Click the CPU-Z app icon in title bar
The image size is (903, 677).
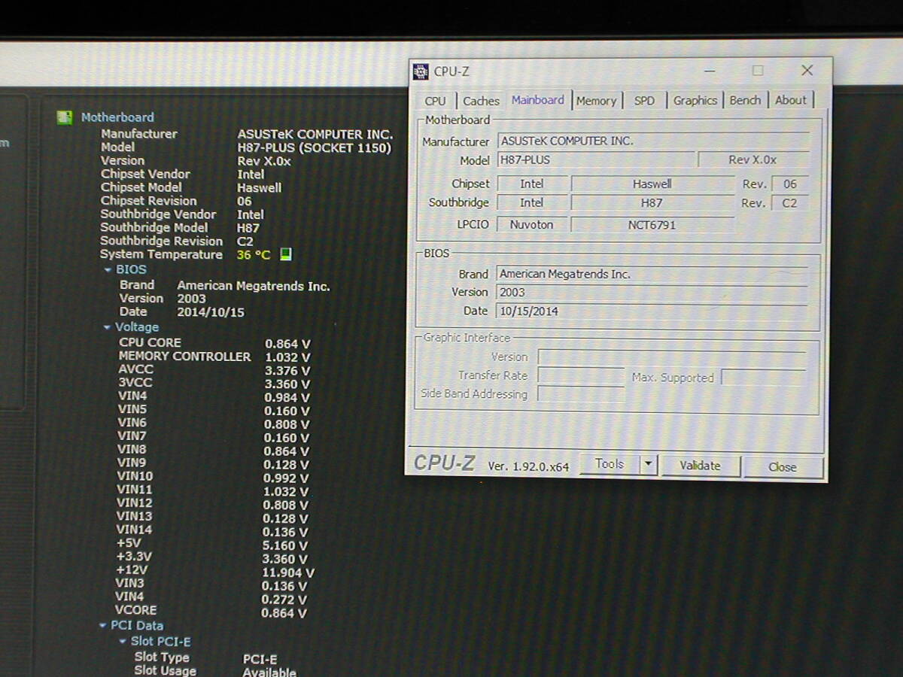[x=421, y=72]
